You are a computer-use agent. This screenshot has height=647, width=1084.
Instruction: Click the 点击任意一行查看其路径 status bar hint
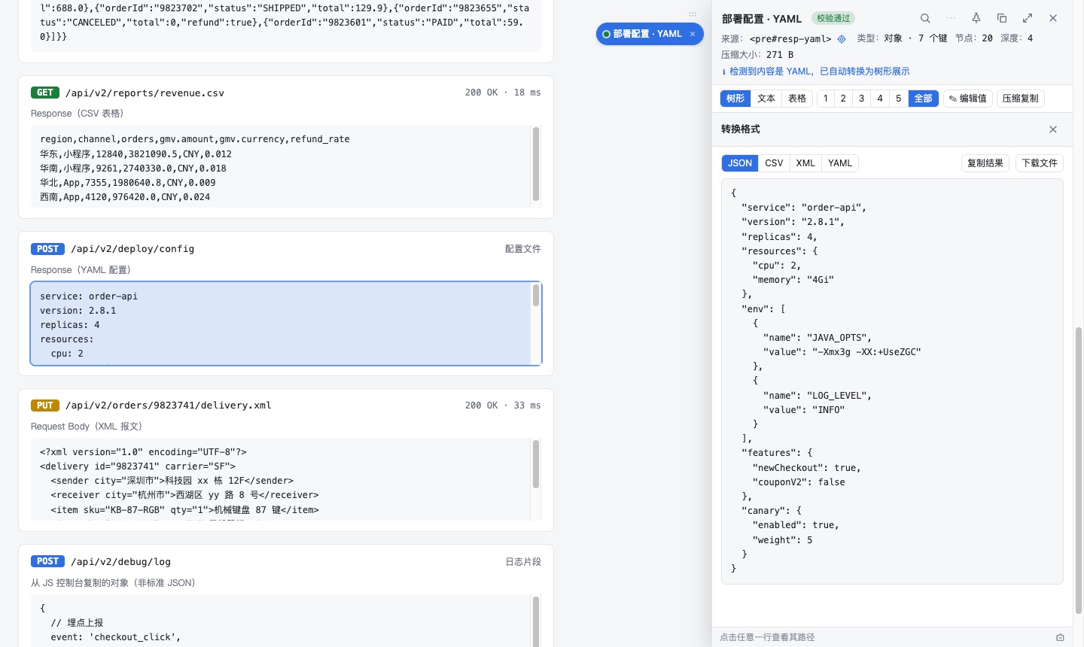coord(767,637)
